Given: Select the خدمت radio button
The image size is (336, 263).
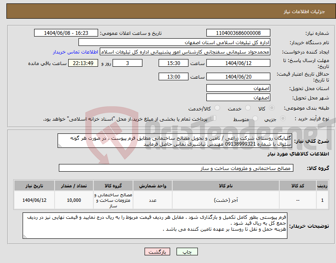Looking at the screenshot, I should click(248, 108).
